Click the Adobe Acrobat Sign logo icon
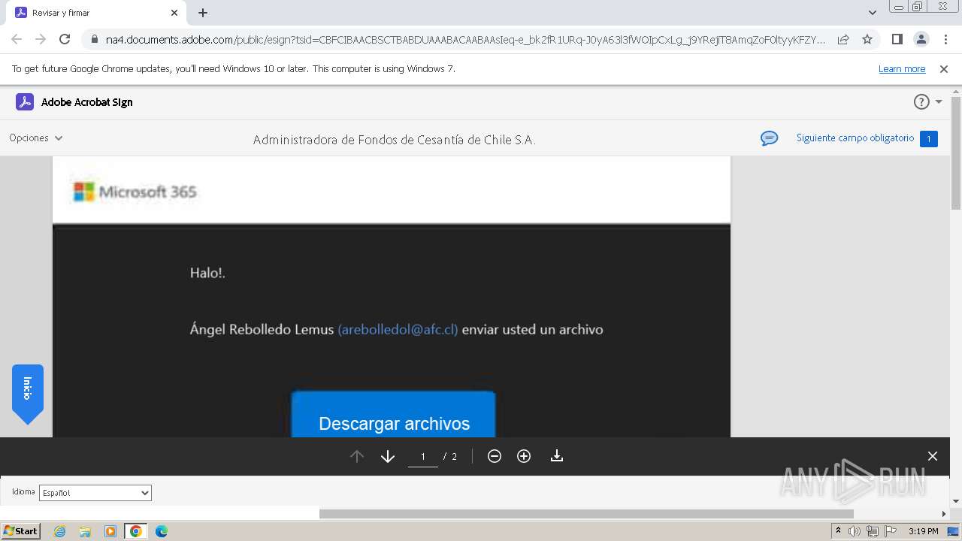Viewport: 962px width, 541px height. [25, 102]
